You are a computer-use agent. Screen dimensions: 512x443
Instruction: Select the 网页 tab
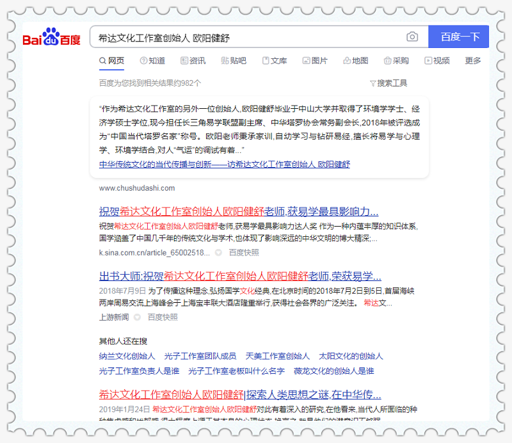pyautogui.click(x=111, y=61)
